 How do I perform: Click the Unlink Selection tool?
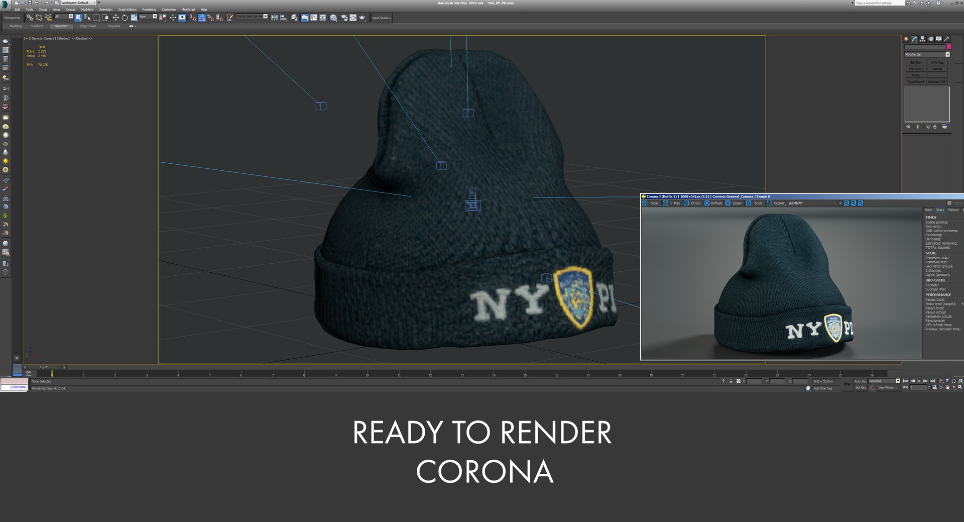pos(39,18)
